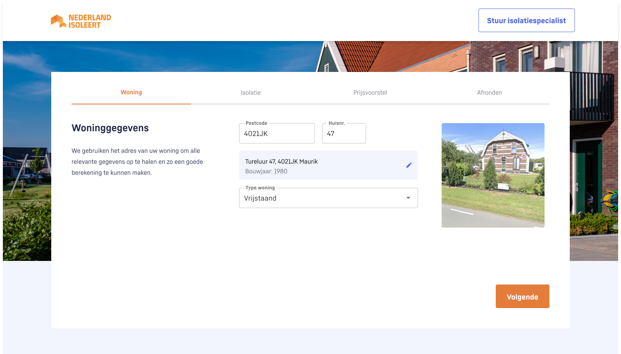
Task: Click the house street view photo
Action: [492, 175]
